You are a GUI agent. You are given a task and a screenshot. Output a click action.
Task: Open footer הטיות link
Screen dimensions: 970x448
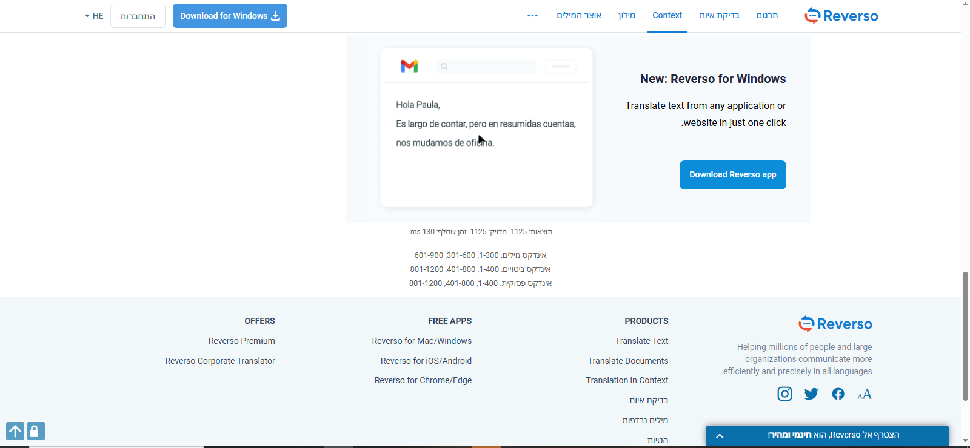click(x=658, y=440)
